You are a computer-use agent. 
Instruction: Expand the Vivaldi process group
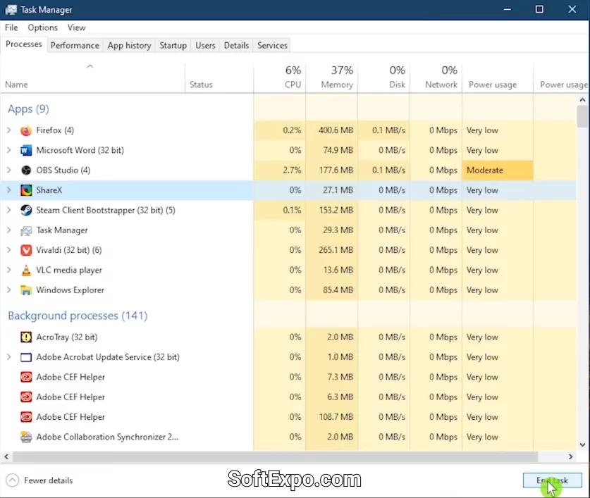10,250
